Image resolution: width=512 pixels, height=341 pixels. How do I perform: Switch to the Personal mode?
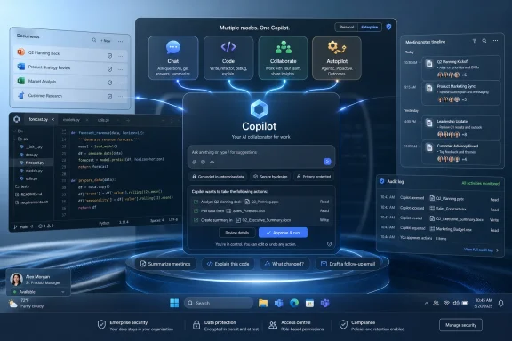click(347, 27)
